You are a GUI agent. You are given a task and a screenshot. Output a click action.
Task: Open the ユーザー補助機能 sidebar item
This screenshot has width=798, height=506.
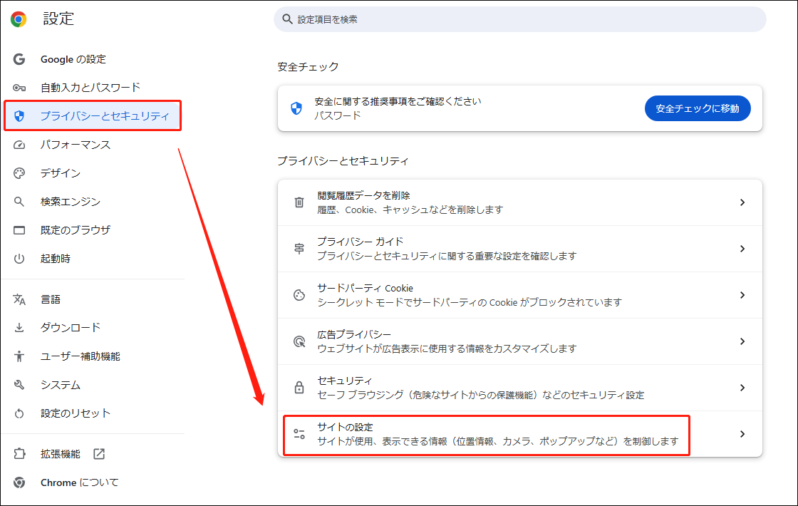tap(80, 356)
